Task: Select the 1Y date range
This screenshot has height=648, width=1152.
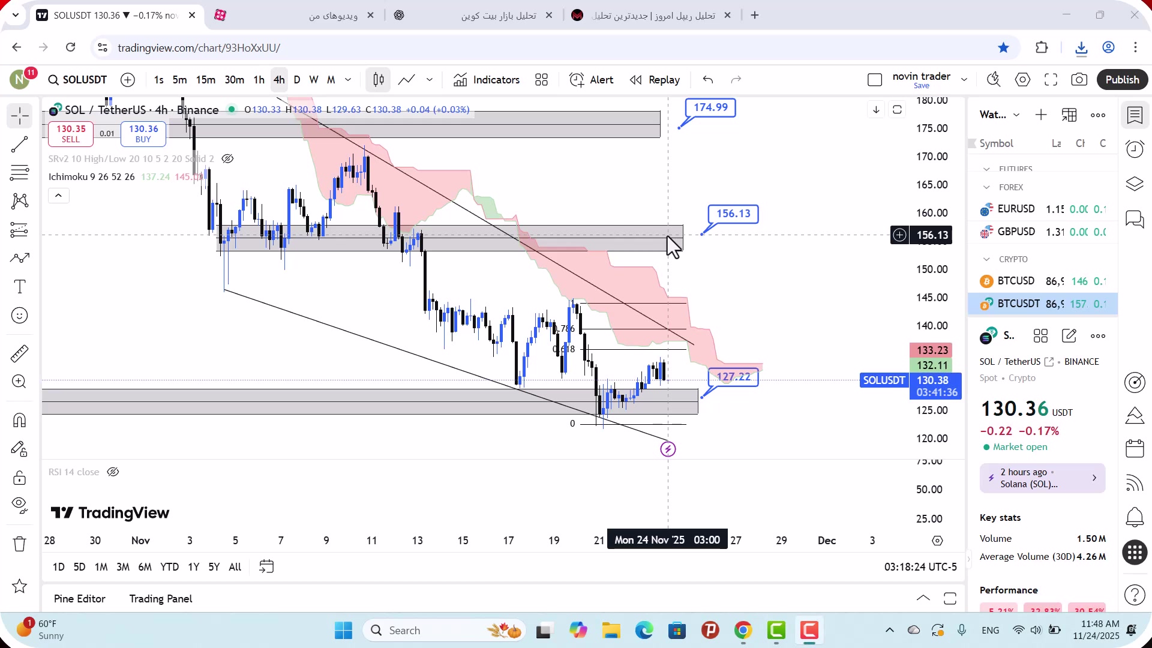Action: point(193,567)
